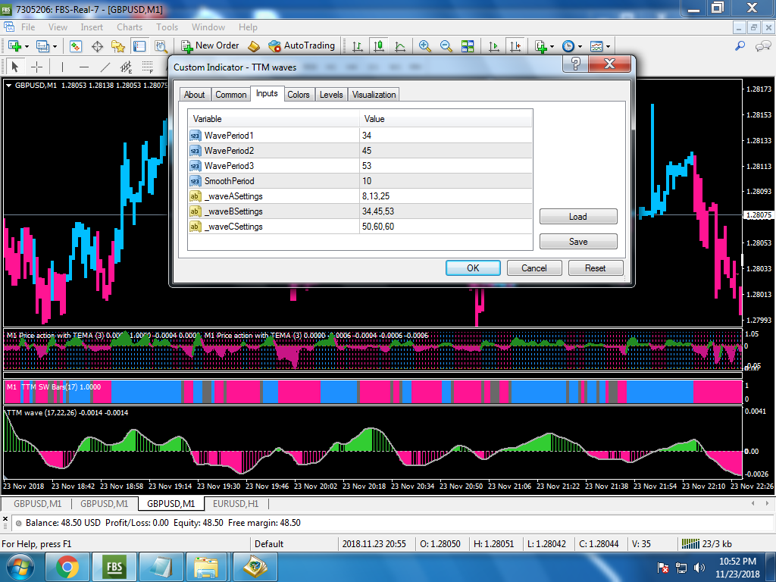
Task: Toggle the Terminal panel icon
Action: [x=139, y=46]
